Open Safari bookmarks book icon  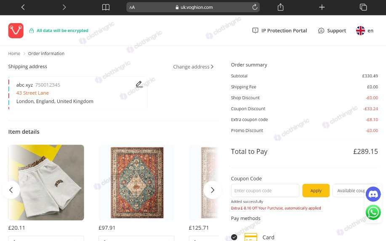(x=106, y=7)
